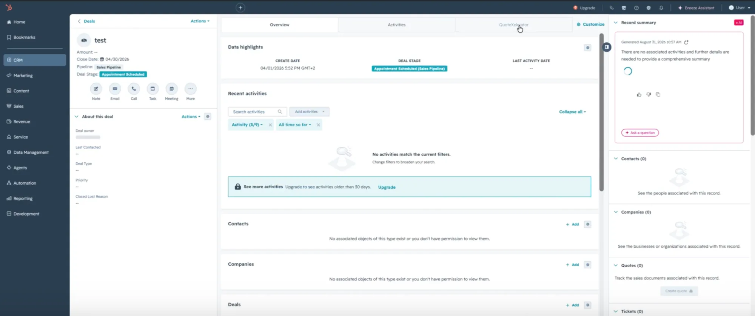Remove the Activity (5/9) filter

[270, 125]
